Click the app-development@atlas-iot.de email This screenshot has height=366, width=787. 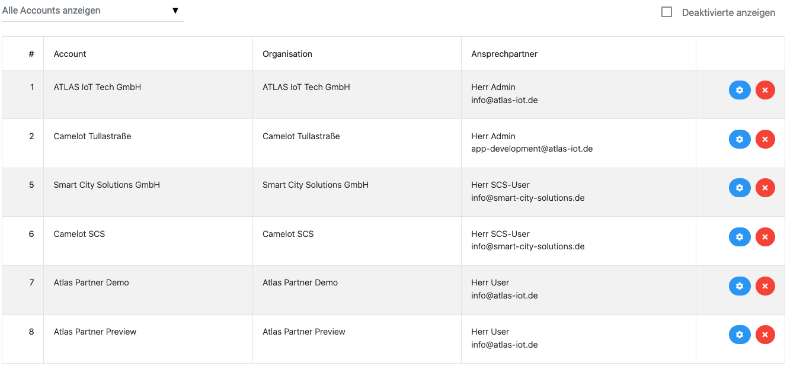(x=532, y=149)
